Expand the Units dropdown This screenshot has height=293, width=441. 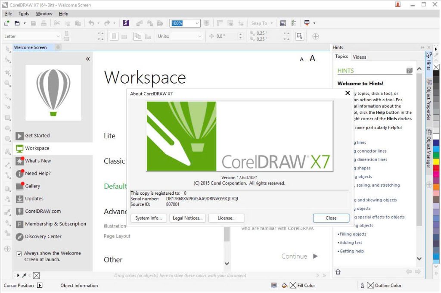200,37
